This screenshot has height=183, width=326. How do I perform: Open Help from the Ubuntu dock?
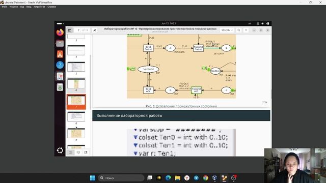(x=60, y=65)
